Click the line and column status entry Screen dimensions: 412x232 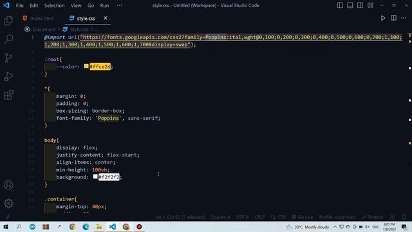(180, 217)
